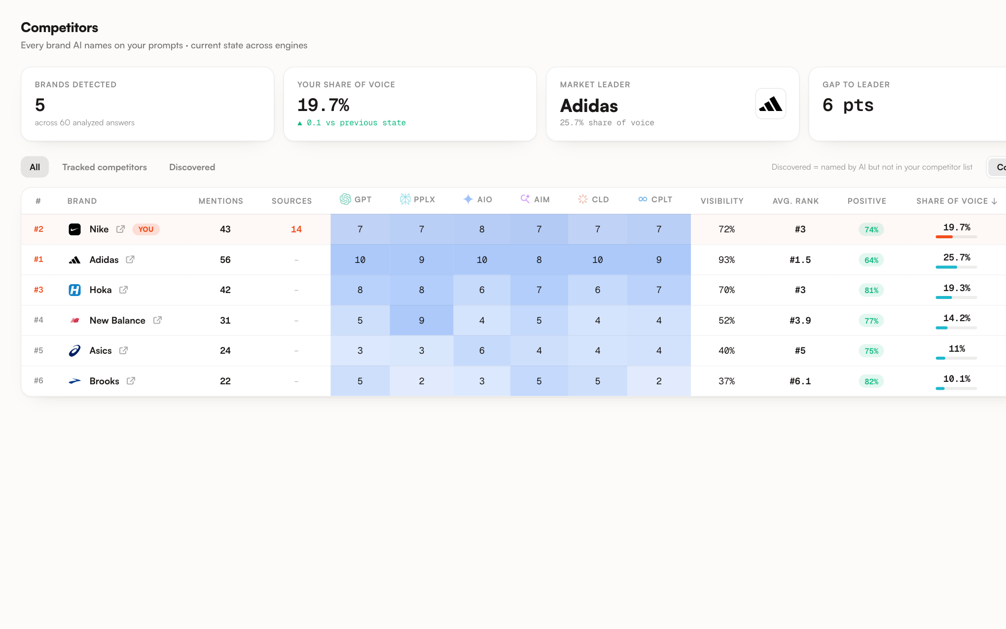Click Hoka's 81% positive badge

tap(871, 290)
